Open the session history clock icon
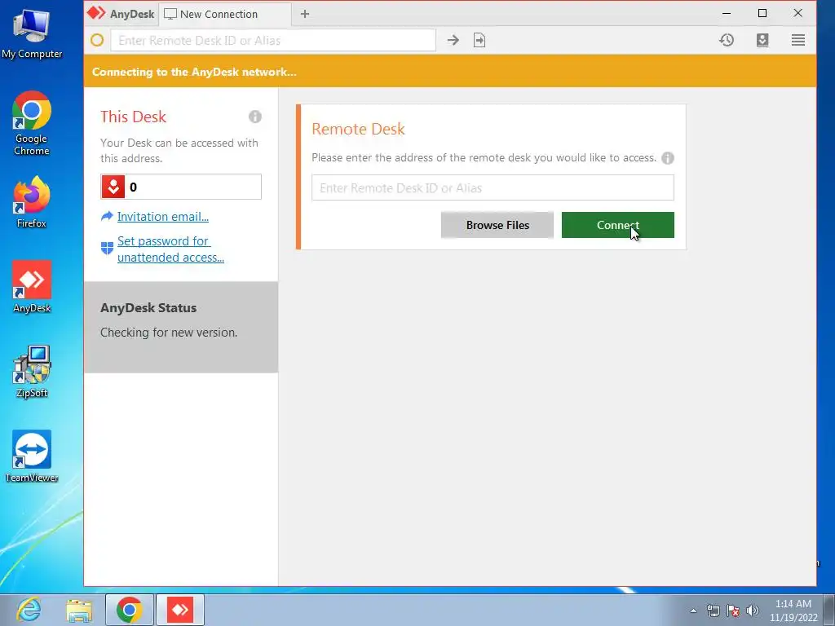The image size is (835, 626). 727,40
